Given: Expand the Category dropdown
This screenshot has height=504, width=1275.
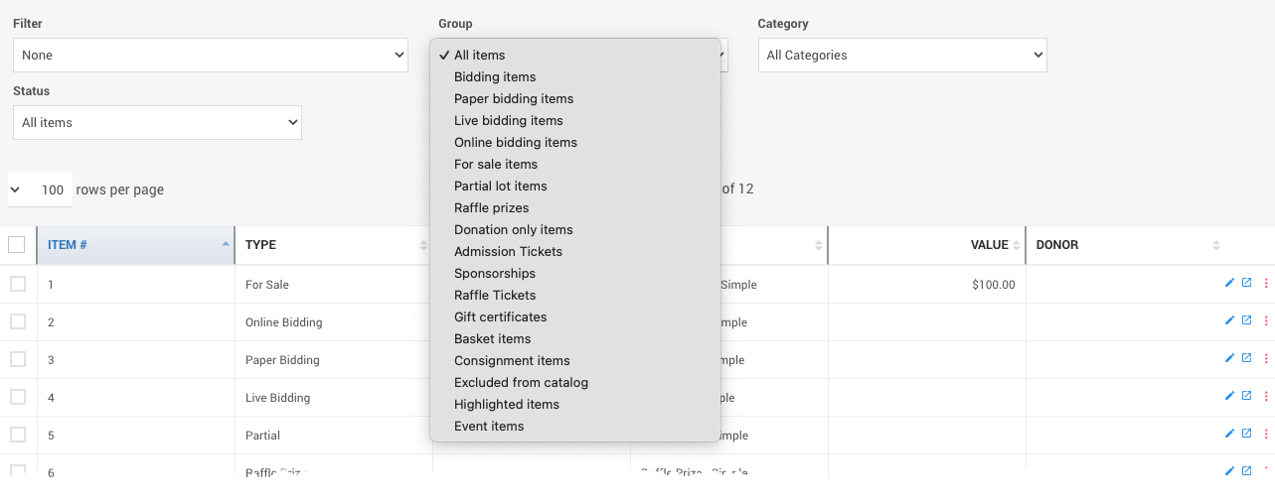Looking at the screenshot, I should (901, 56).
